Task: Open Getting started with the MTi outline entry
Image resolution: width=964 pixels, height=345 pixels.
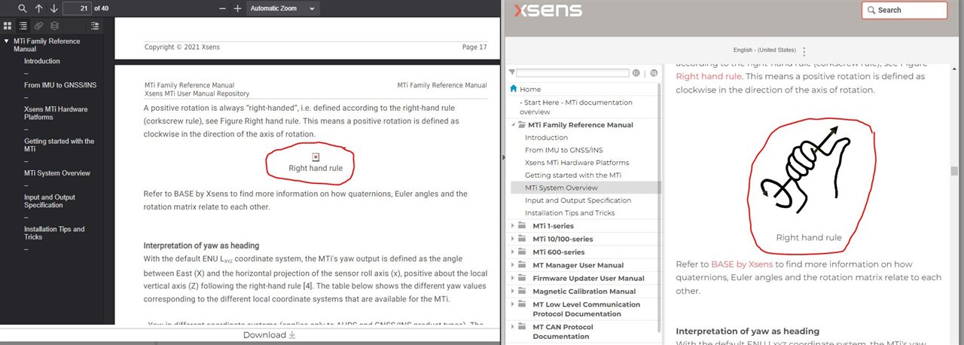Action: (59, 145)
